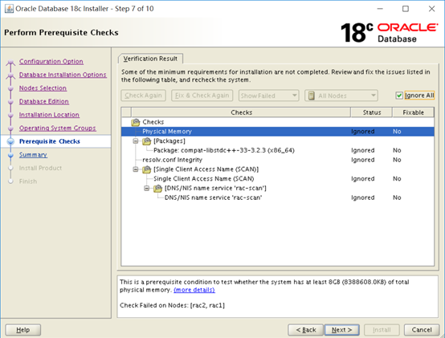
Task: Click the Check Failed on Nodes text
Action: 172,305
